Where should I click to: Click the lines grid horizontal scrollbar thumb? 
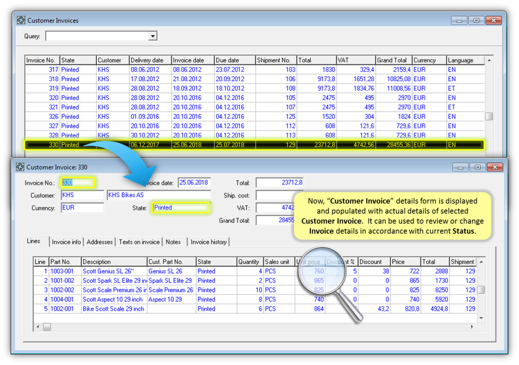pos(47,327)
